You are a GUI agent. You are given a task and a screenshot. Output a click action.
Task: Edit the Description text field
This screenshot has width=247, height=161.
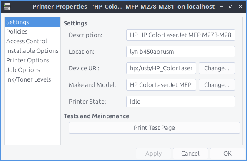(180, 35)
